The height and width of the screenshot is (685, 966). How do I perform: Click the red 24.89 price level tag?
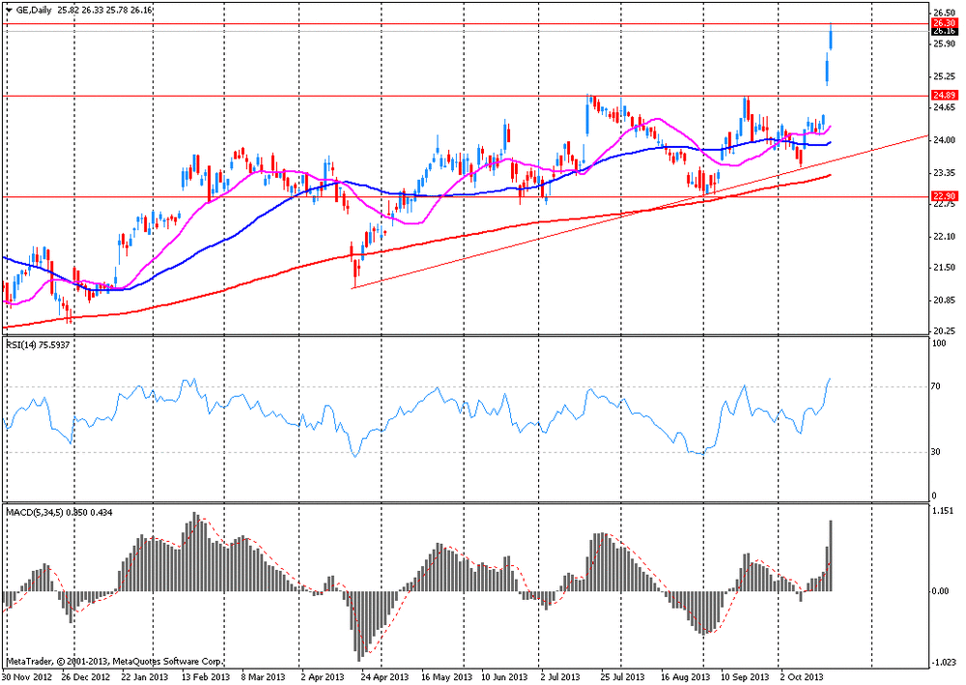[945, 96]
